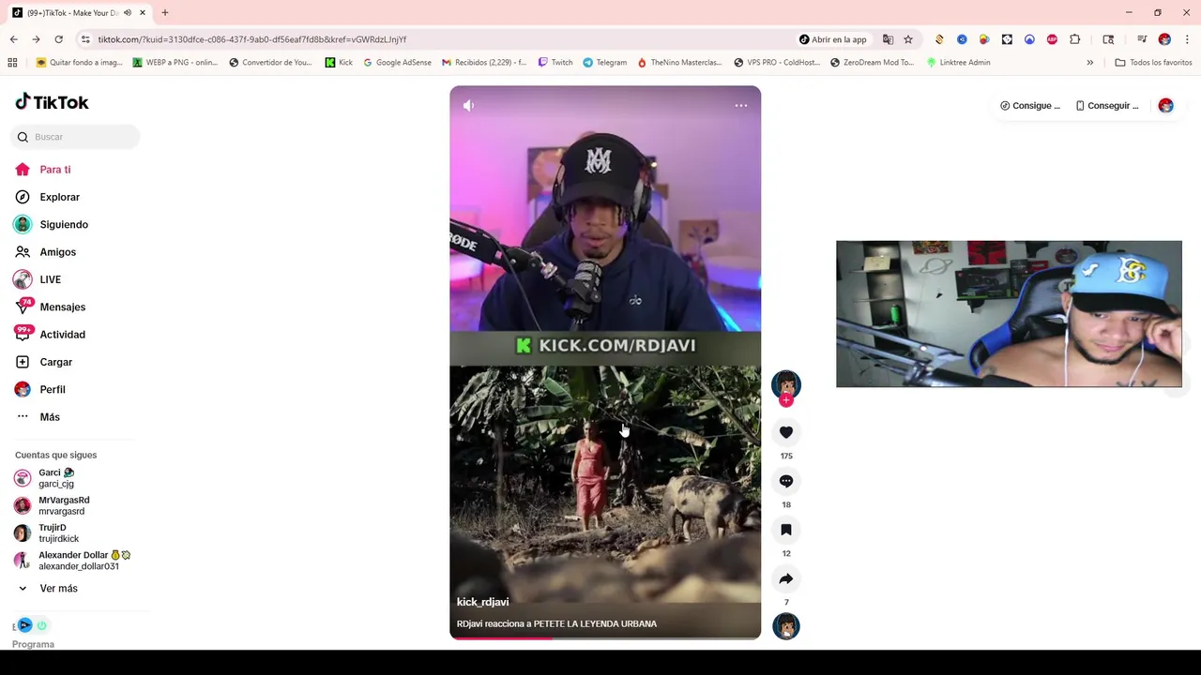
Task: Open Recibidos Gmail bookmark
Action: coord(484,63)
